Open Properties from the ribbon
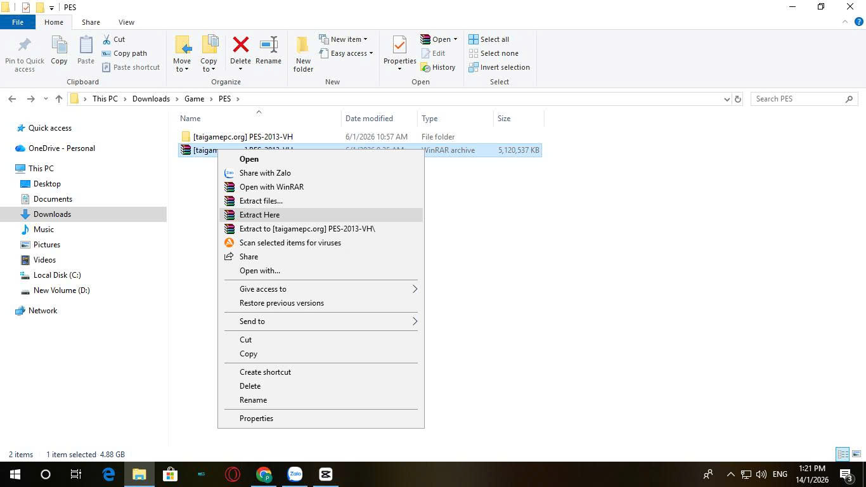Viewport: 866px width, 487px height. [x=399, y=46]
